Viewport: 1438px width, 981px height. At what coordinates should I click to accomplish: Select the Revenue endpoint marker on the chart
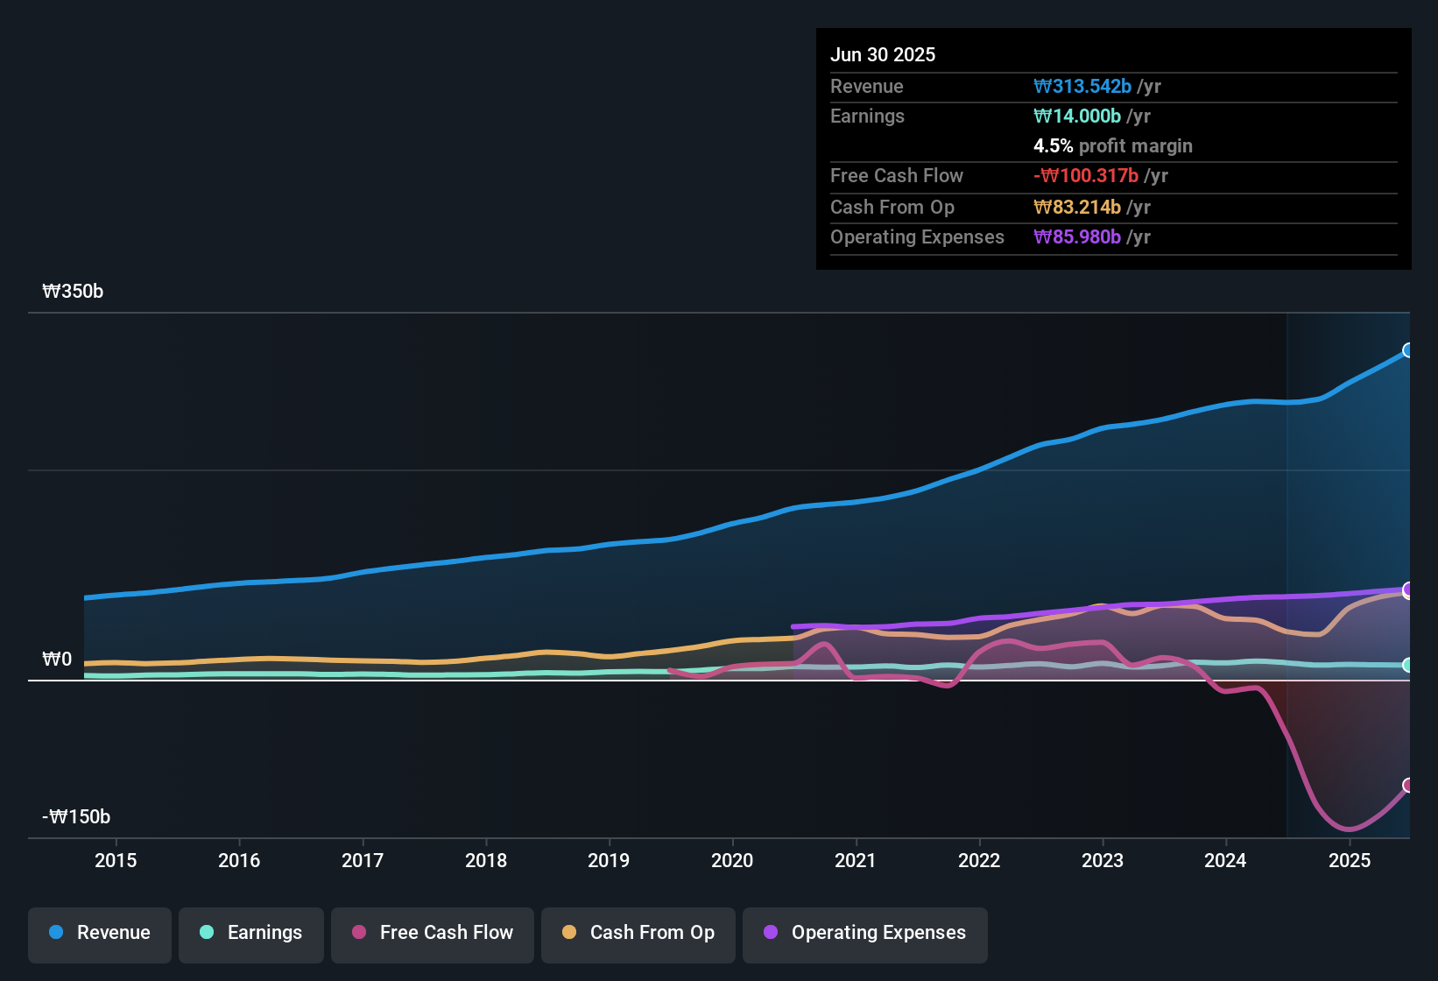click(1408, 350)
